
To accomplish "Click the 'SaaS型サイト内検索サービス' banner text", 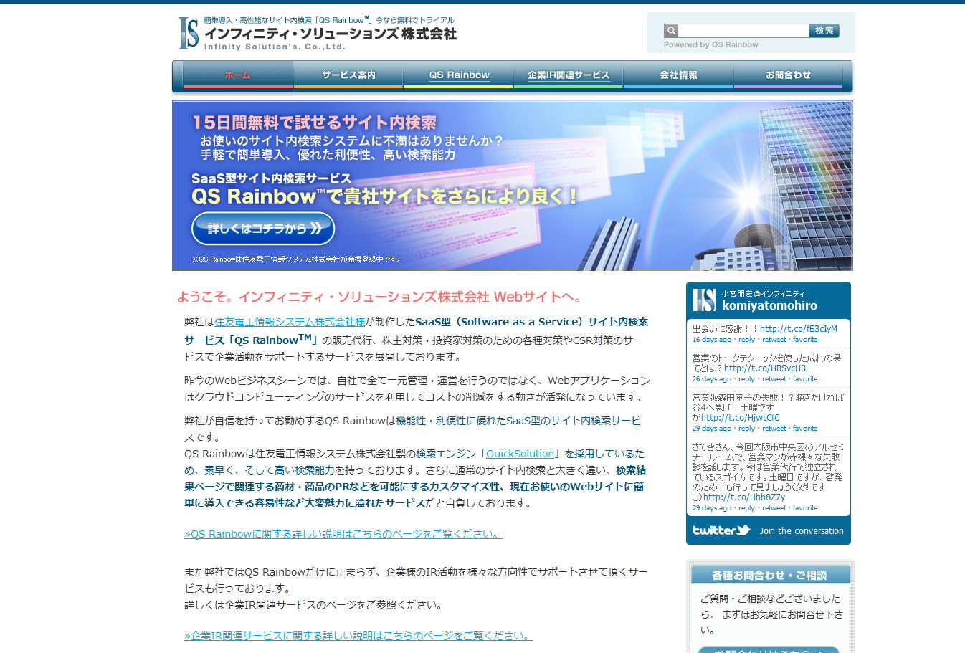I will [272, 178].
